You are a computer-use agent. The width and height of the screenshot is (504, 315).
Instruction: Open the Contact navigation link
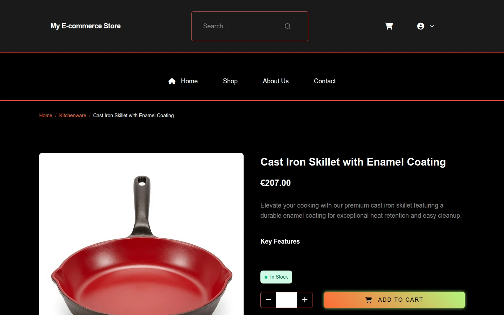tap(325, 81)
